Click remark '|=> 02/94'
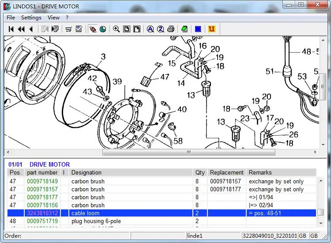The image size is (331, 243). click(x=261, y=205)
